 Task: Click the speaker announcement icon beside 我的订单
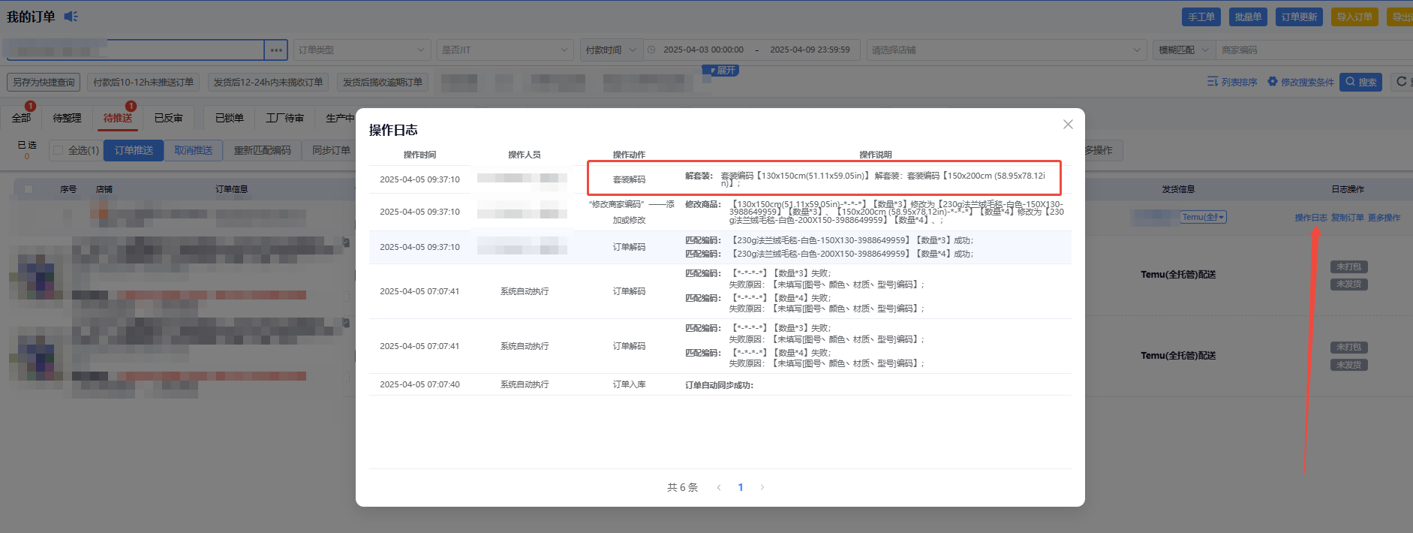(x=71, y=17)
